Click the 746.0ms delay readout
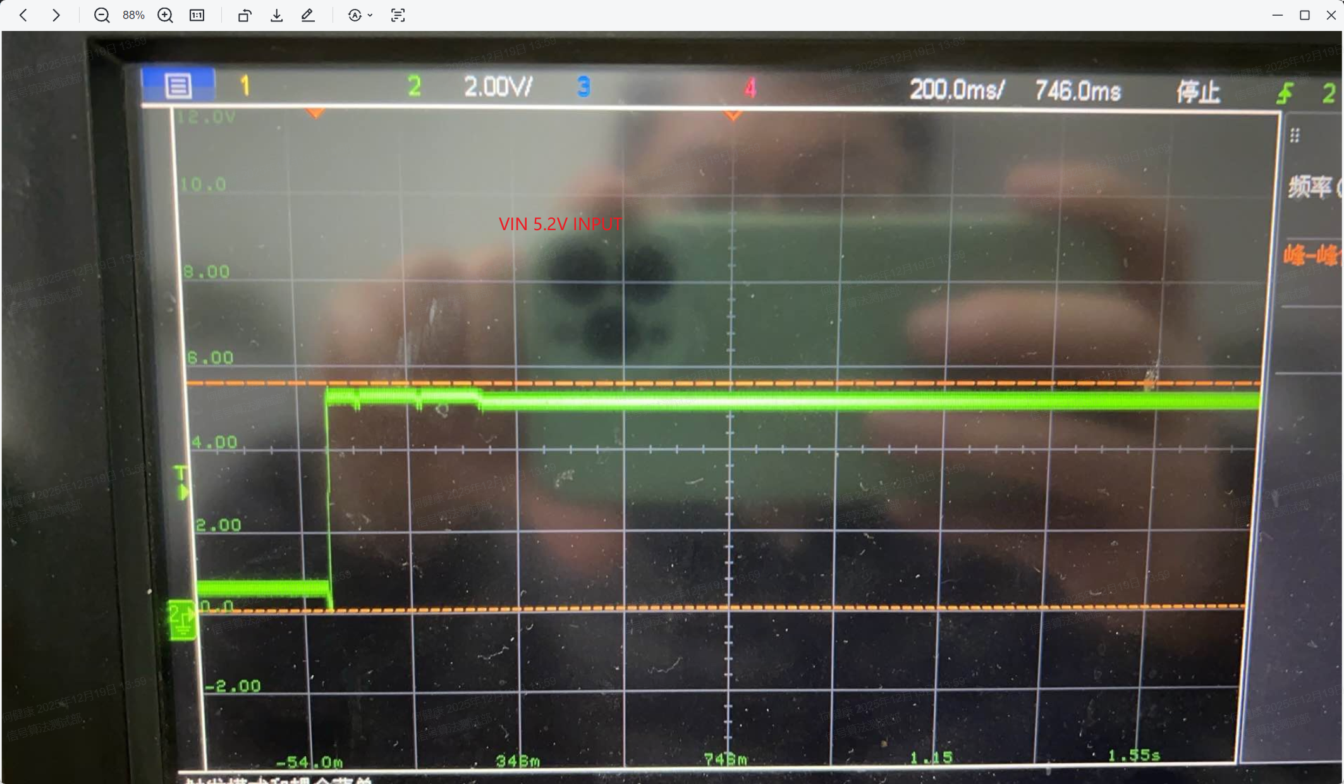The image size is (1344, 784). 1078,91
